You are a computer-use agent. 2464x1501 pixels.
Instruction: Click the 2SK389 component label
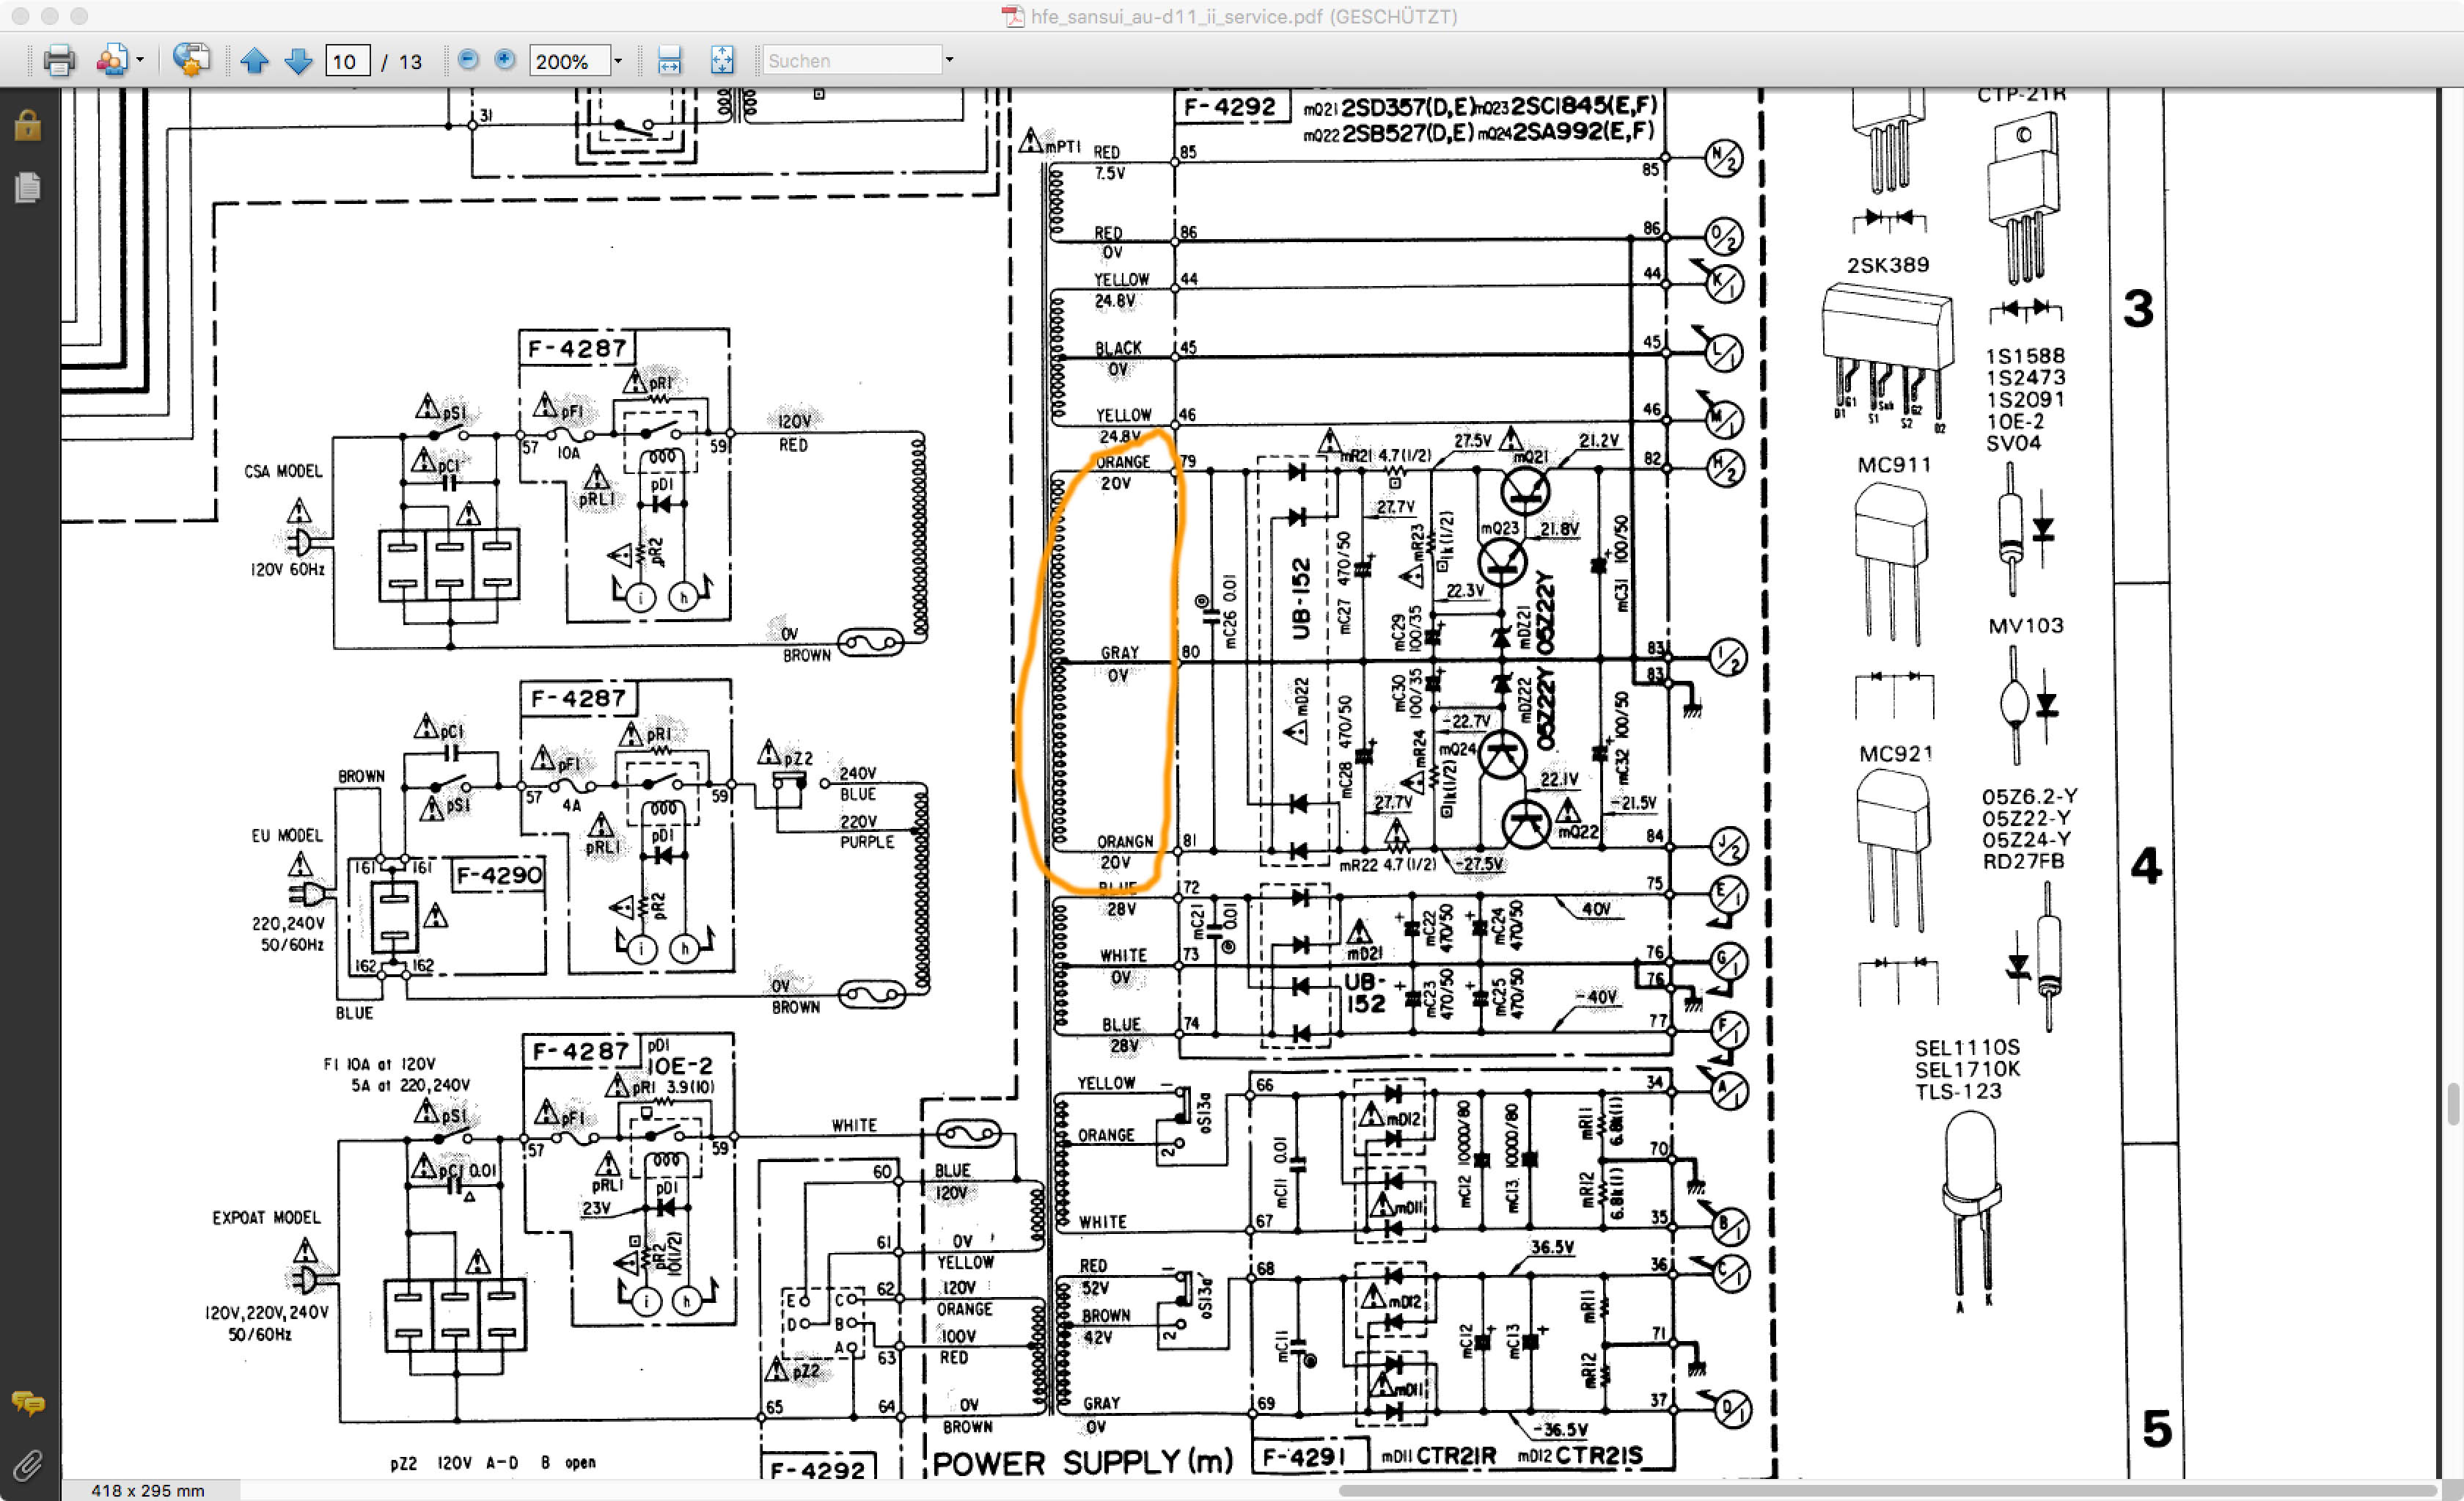point(1888,265)
